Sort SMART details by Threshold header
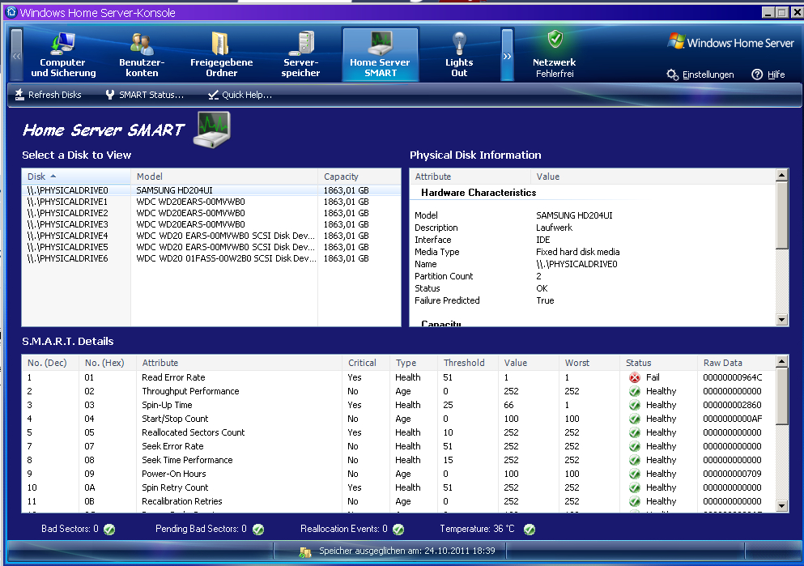Screen dimensions: 804x566 point(468,363)
